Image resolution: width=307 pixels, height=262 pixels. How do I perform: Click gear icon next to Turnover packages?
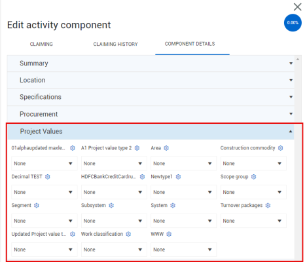coord(268,205)
